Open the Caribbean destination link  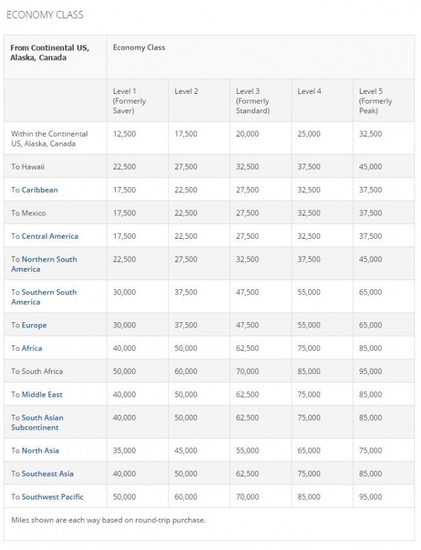tap(40, 190)
